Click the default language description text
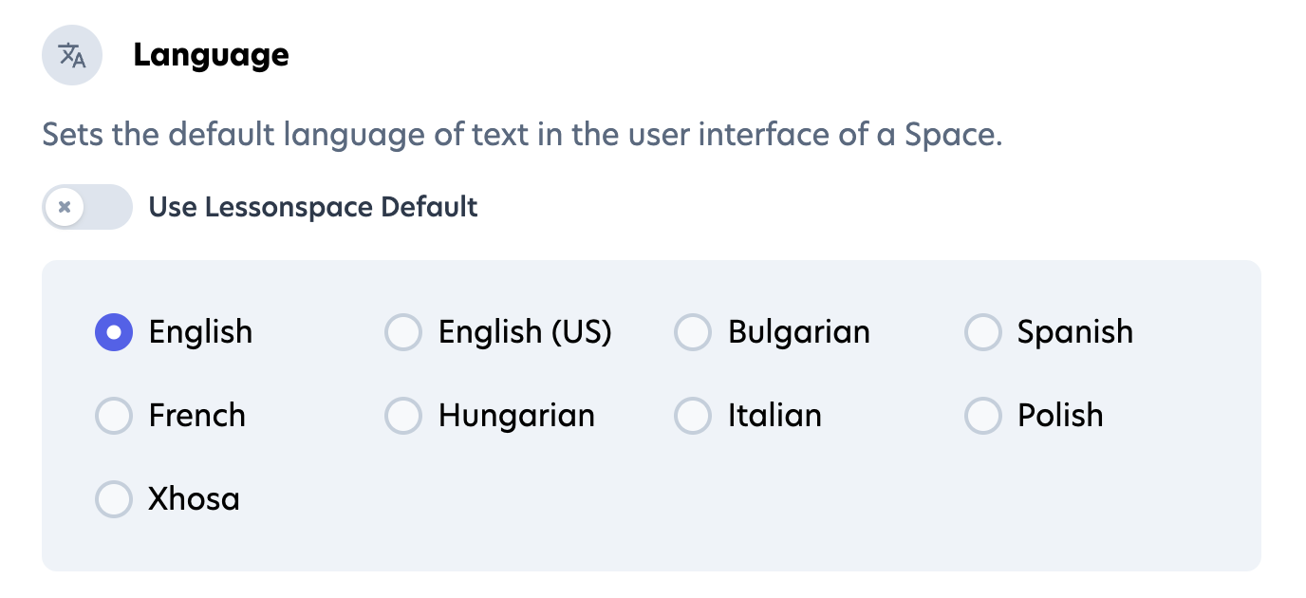 click(522, 135)
